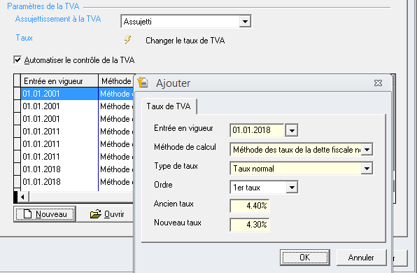Cancel the dialog with Annuler
This screenshot has width=417, height=273.
pos(361,258)
